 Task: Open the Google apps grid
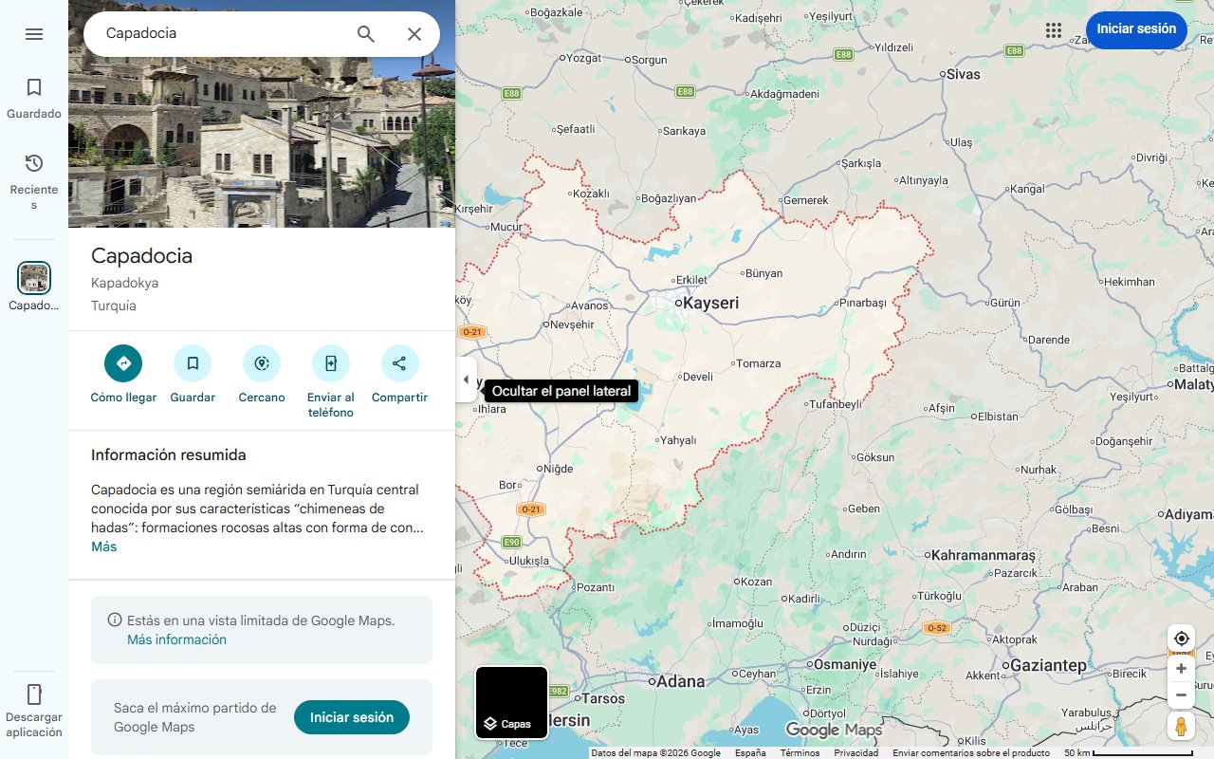(1054, 29)
